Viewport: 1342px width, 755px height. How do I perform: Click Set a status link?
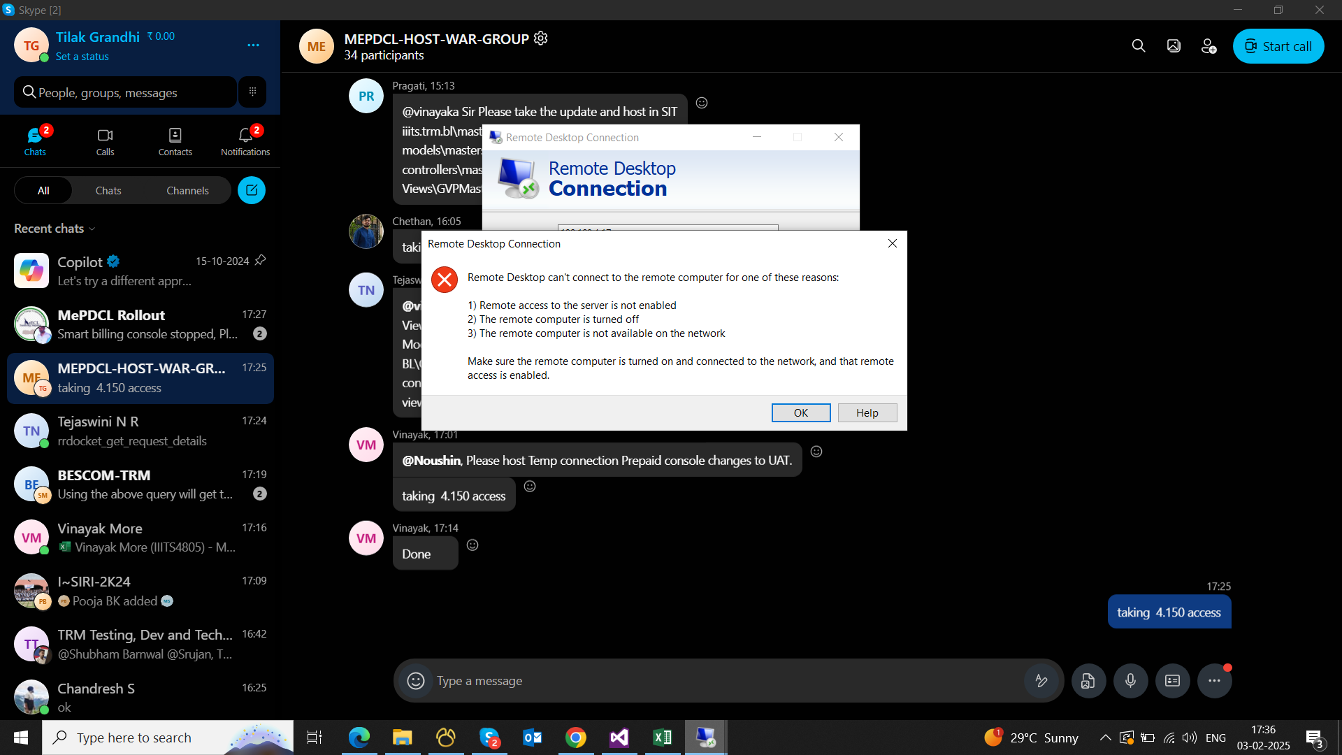click(x=82, y=57)
